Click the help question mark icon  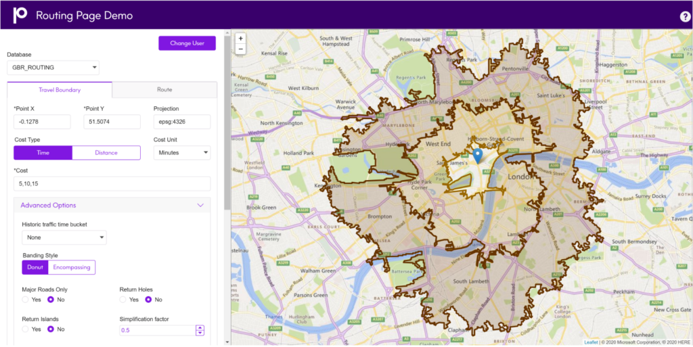(684, 16)
